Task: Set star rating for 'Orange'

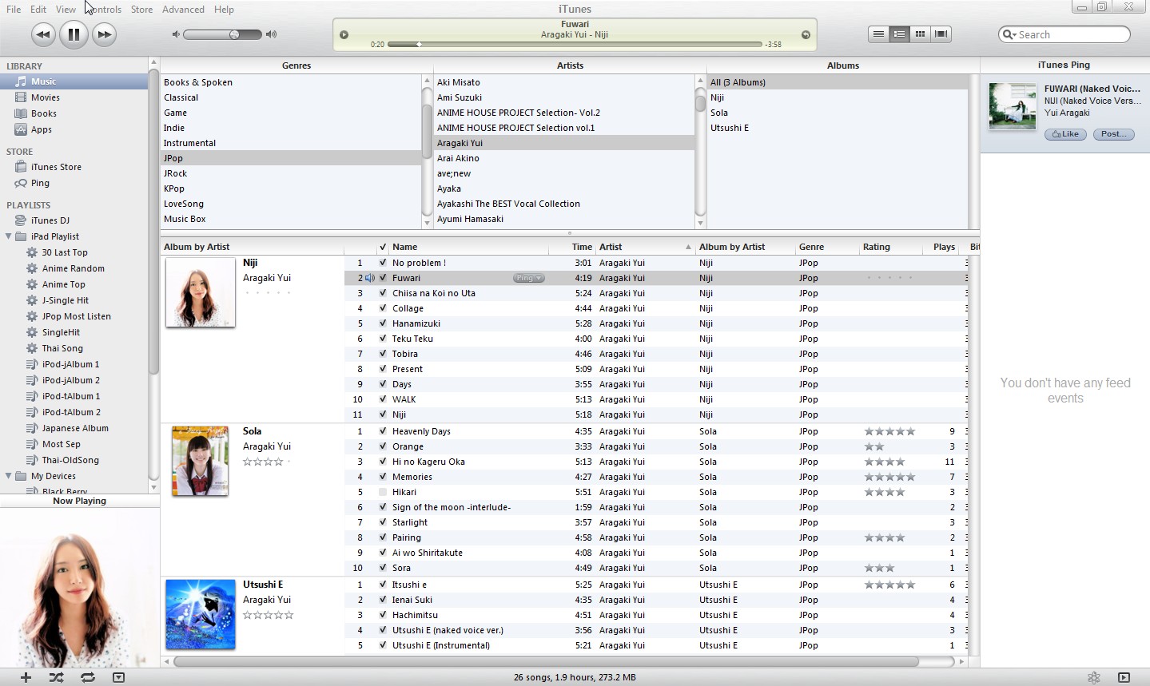Action: (x=889, y=446)
